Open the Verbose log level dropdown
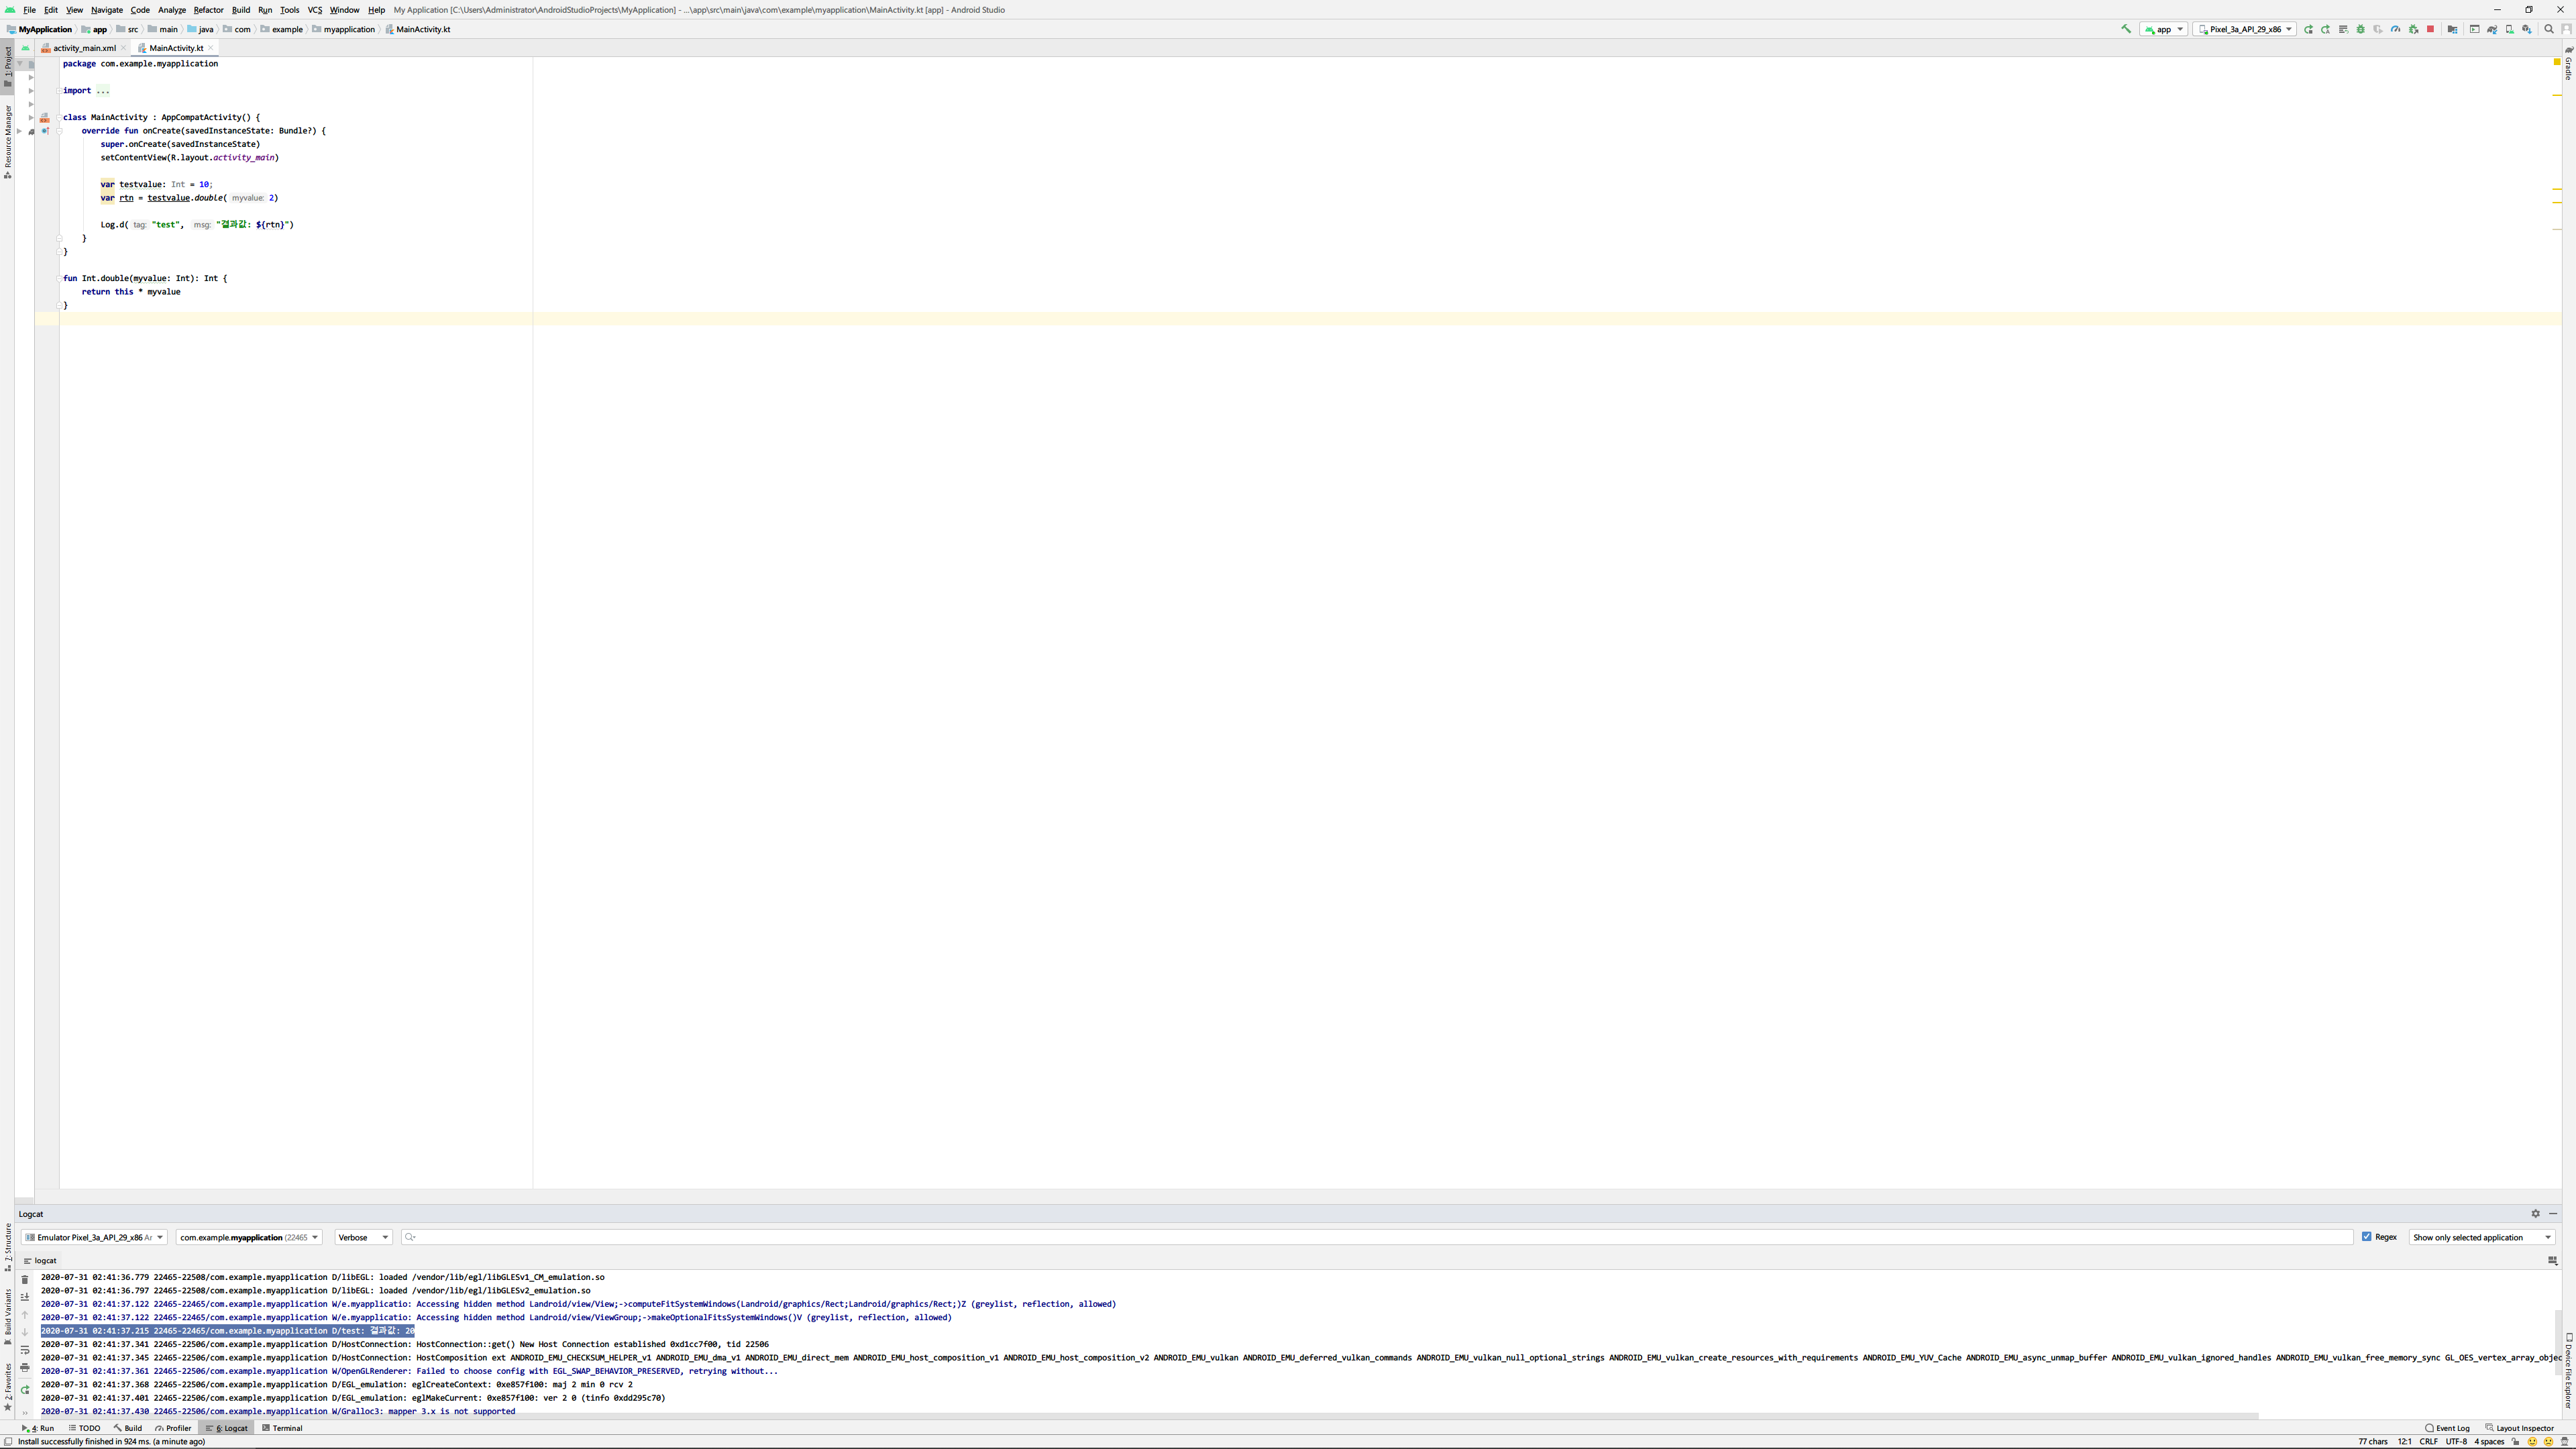 [x=363, y=1237]
